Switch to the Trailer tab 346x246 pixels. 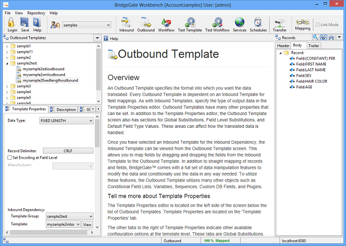(314, 46)
